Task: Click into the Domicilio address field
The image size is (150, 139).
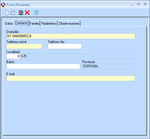Action: coord(71,36)
